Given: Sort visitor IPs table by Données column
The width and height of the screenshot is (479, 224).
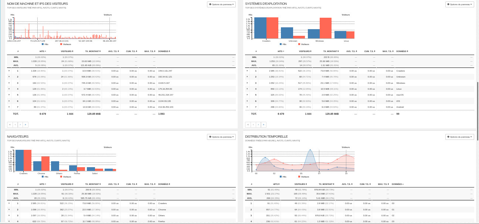Looking at the screenshot, I should tap(164, 51).
